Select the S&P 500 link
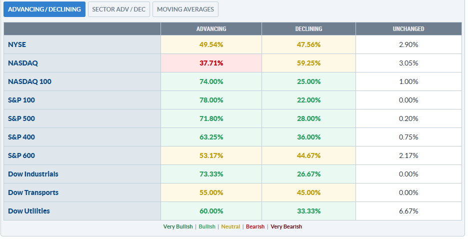468x239 pixels. pos(21,118)
